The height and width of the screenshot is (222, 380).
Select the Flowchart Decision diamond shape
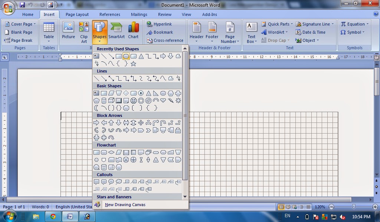pos(111,152)
